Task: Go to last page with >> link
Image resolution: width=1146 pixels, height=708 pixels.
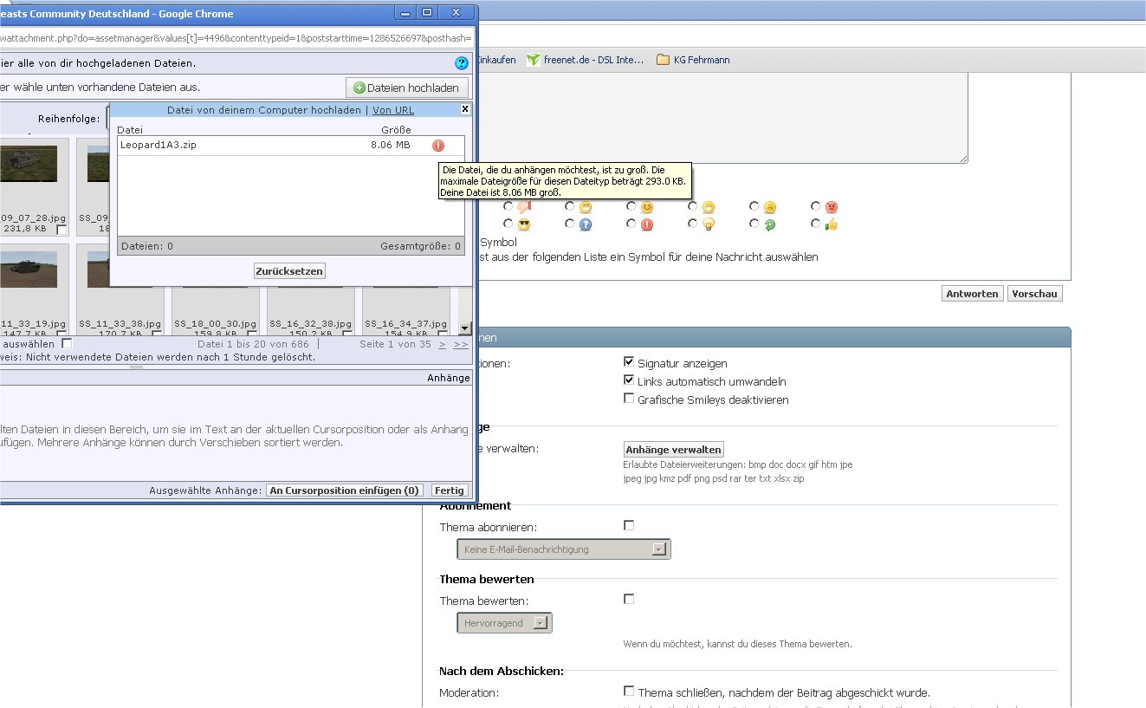Action: pyautogui.click(x=460, y=344)
